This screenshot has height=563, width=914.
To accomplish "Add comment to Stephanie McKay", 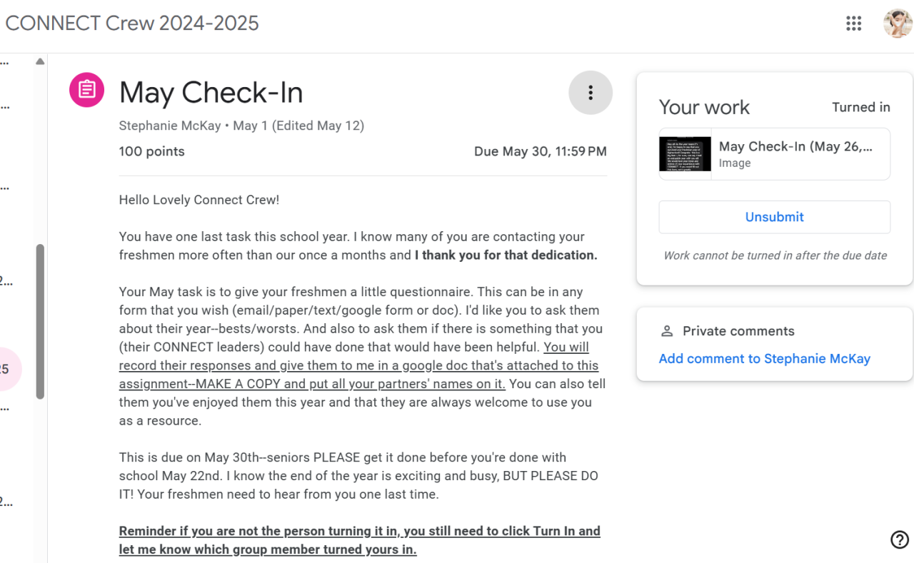I will point(764,359).
